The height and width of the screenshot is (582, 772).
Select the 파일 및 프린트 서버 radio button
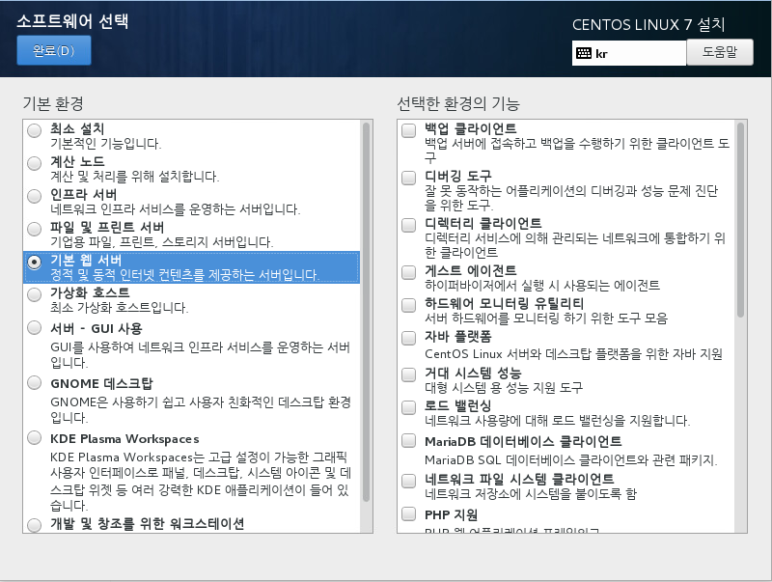(34, 229)
